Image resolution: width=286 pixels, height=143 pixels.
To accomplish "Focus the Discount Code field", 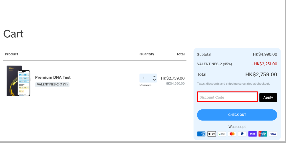I will point(227,97).
